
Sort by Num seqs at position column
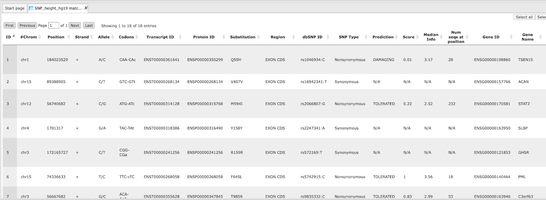[x=458, y=37]
